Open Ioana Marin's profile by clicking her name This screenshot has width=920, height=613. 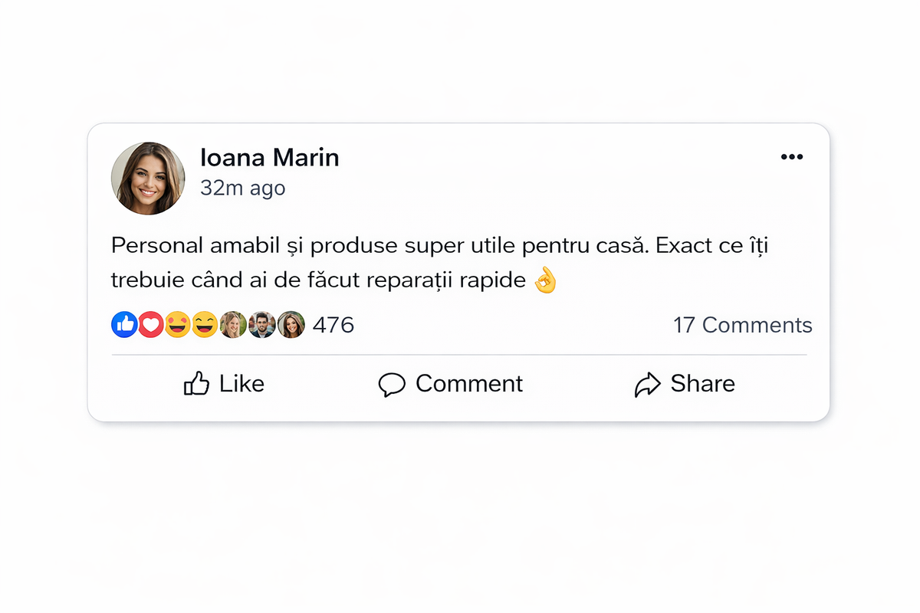tap(270, 157)
